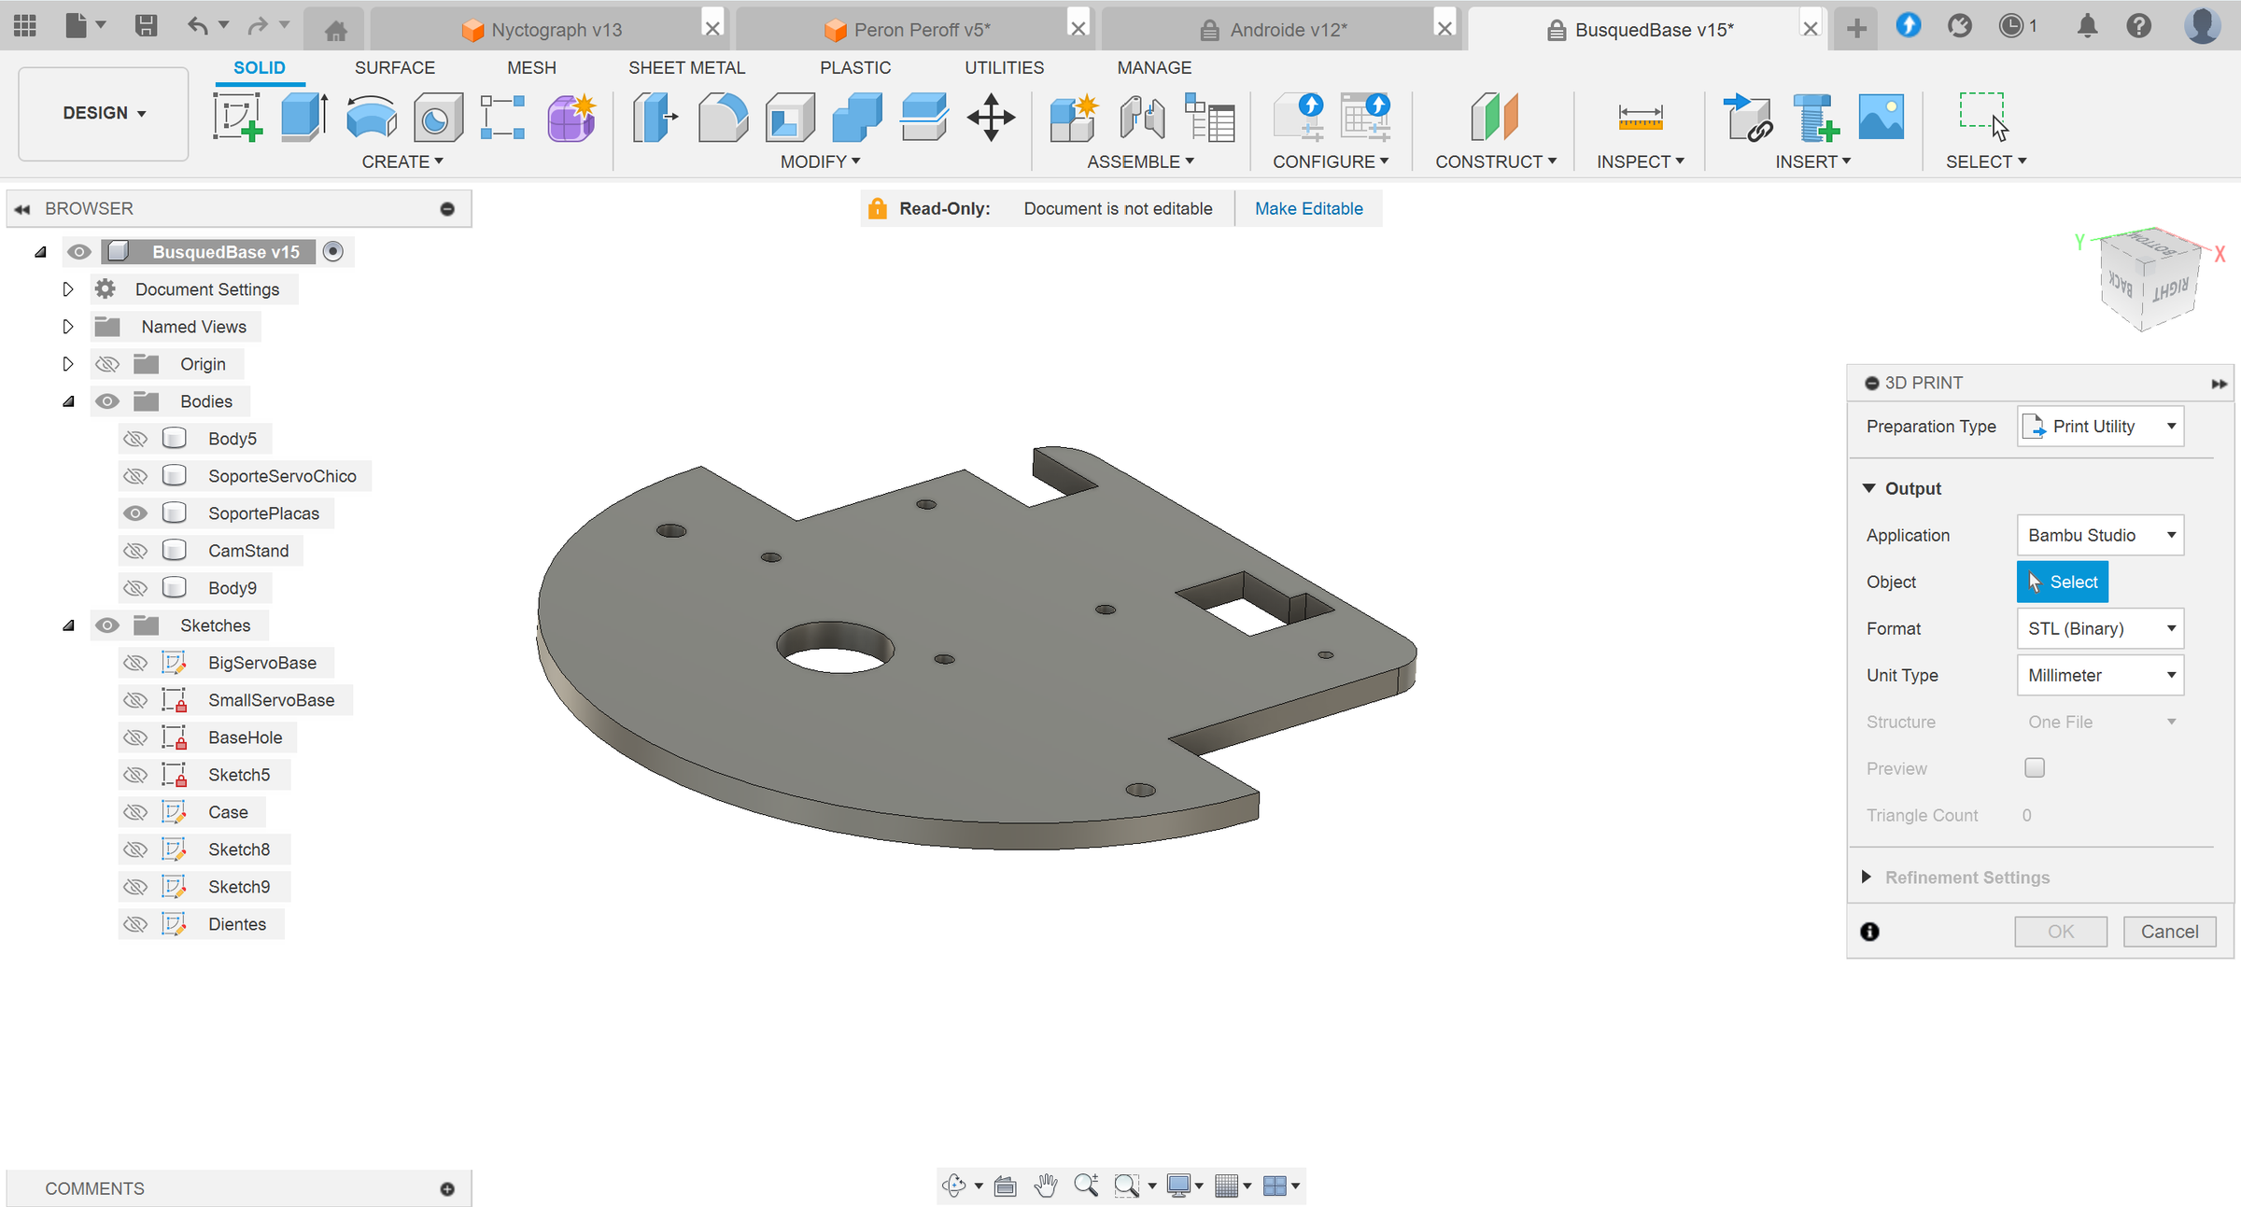The width and height of the screenshot is (2241, 1207).
Task: Select the Revolve tool icon
Action: [372, 118]
